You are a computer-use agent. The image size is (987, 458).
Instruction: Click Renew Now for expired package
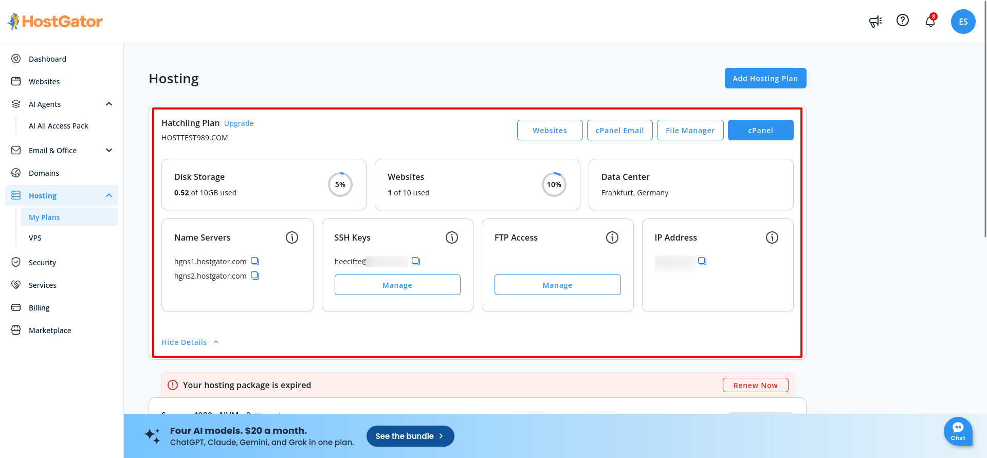756,385
